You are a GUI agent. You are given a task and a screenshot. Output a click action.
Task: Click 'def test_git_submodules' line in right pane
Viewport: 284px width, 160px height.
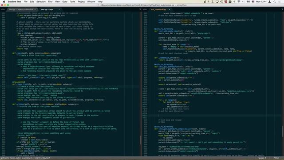(x=174, y=67)
